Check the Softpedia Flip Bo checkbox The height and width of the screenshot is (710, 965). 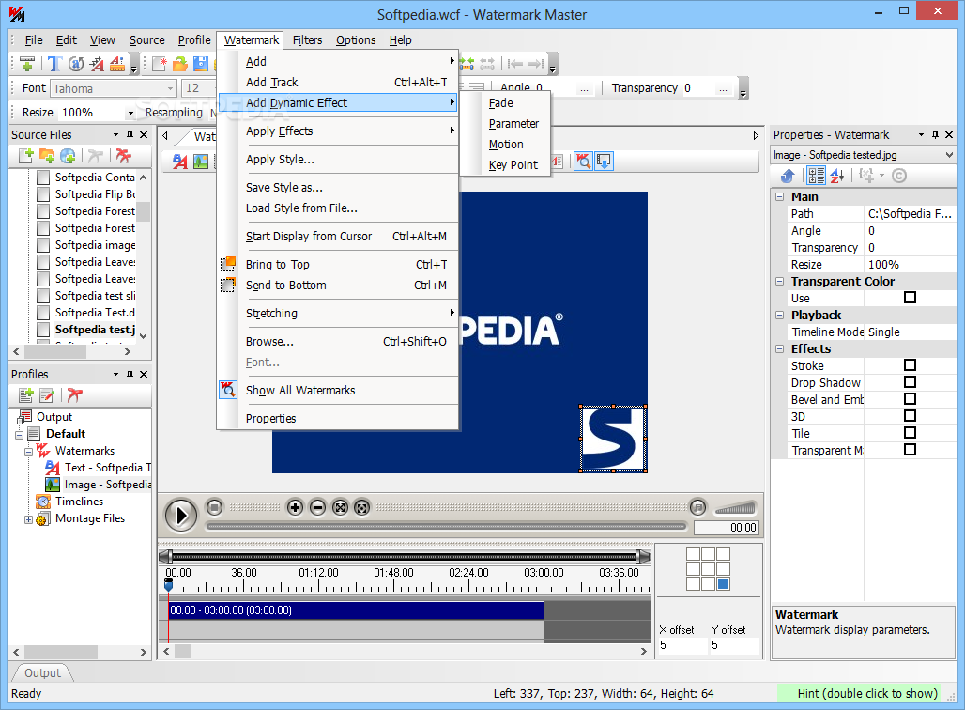43,194
